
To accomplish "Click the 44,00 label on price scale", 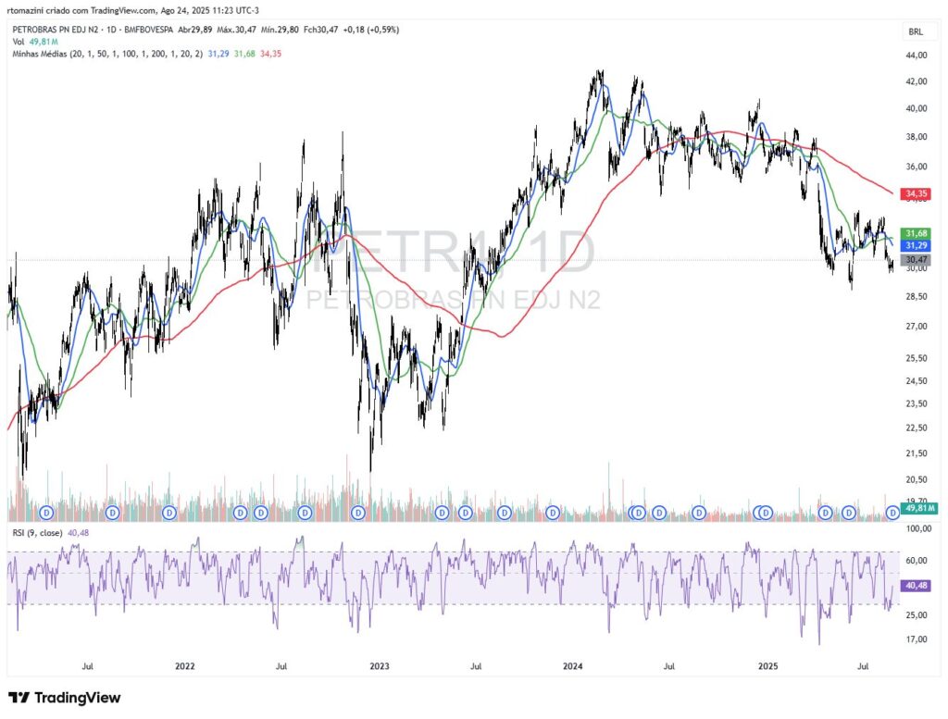I will pos(917,56).
